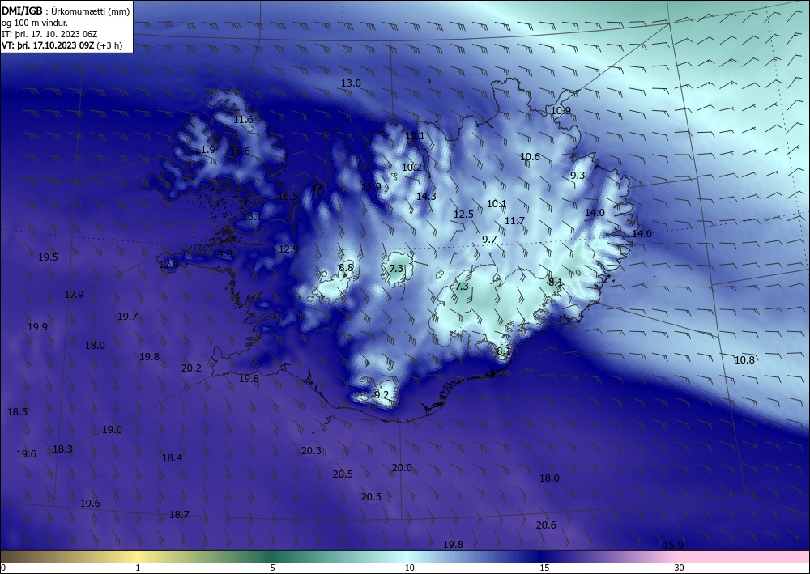Click the 20.3 value label

tap(311, 451)
